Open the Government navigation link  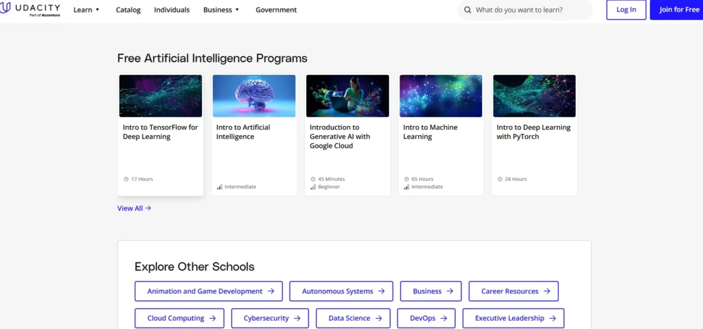[276, 10]
